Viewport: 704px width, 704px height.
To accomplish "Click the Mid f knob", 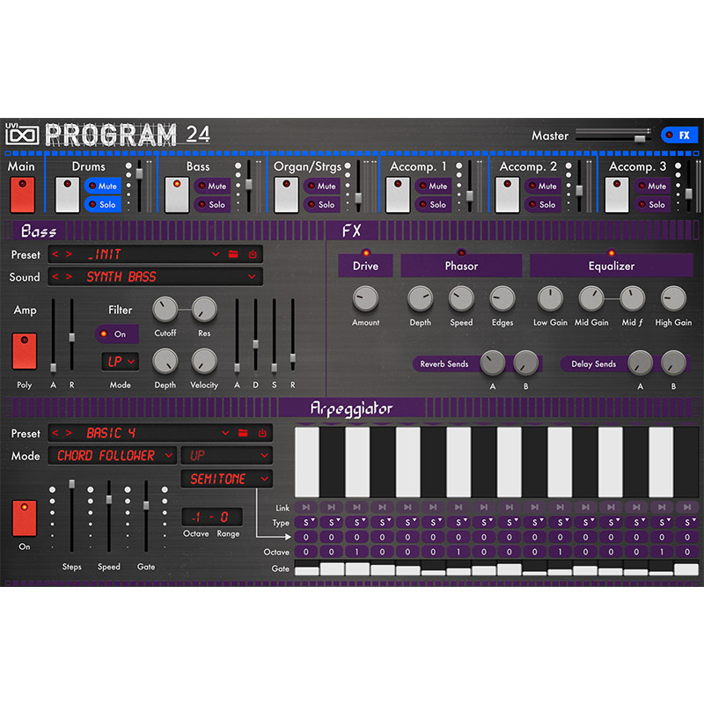I will tap(632, 298).
